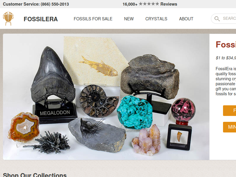Viewport: 236px width, 177px height.
Task: Click the magnifying glass search icon
Action: 217,19
